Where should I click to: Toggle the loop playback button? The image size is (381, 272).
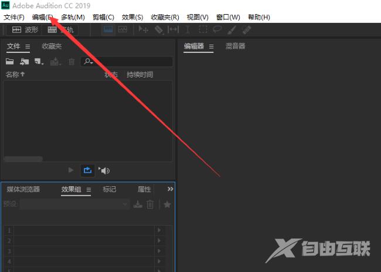click(x=87, y=170)
